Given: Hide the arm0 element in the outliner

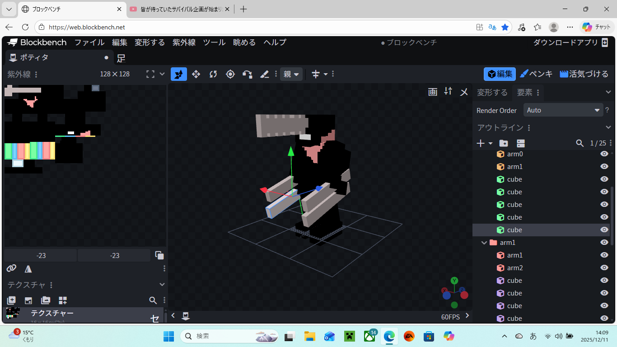Looking at the screenshot, I should (604, 154).
